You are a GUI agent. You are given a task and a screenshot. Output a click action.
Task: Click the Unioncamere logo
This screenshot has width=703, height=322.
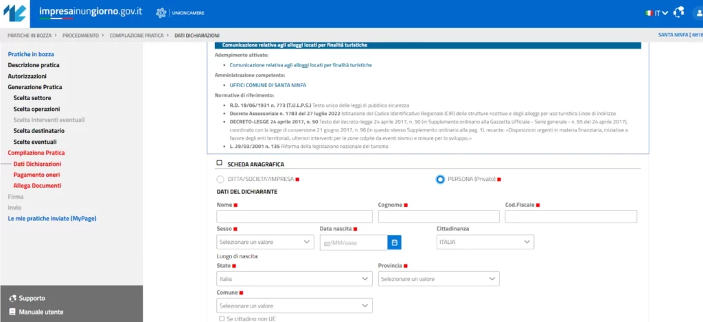pos(180,13)
